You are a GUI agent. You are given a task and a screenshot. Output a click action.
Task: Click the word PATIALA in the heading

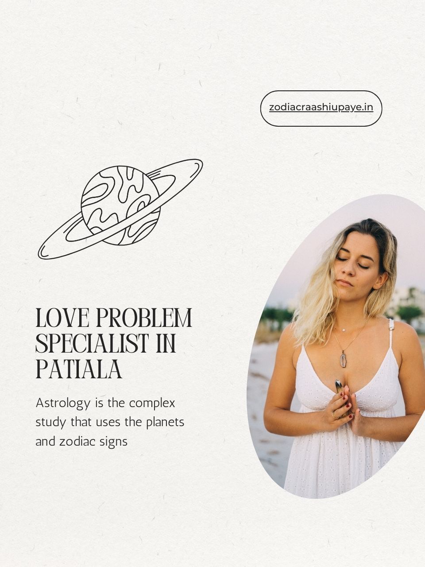click(79, 369)
